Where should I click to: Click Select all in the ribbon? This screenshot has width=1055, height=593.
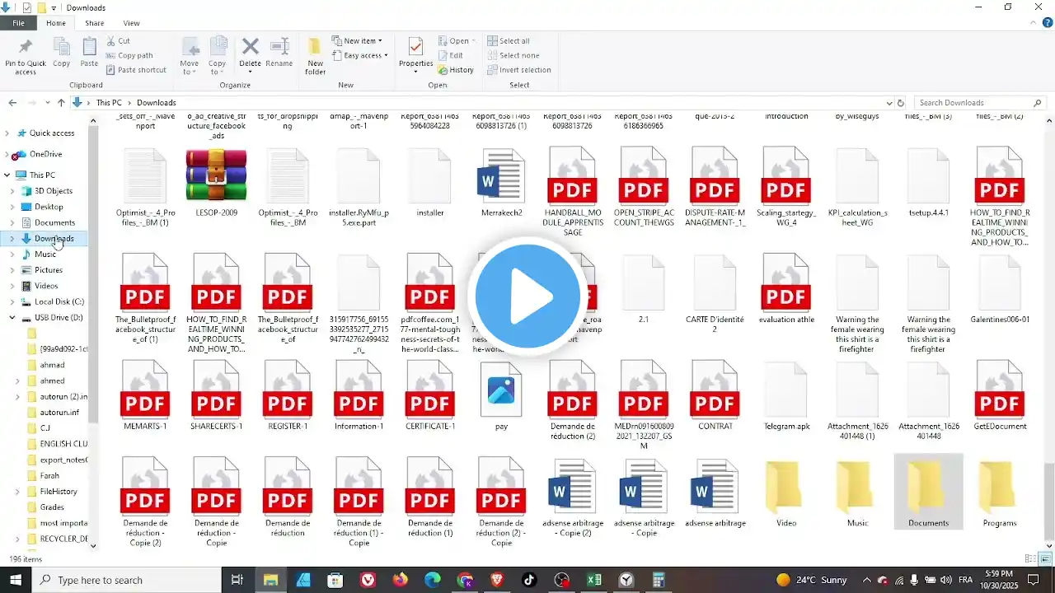tap(509, 40)
